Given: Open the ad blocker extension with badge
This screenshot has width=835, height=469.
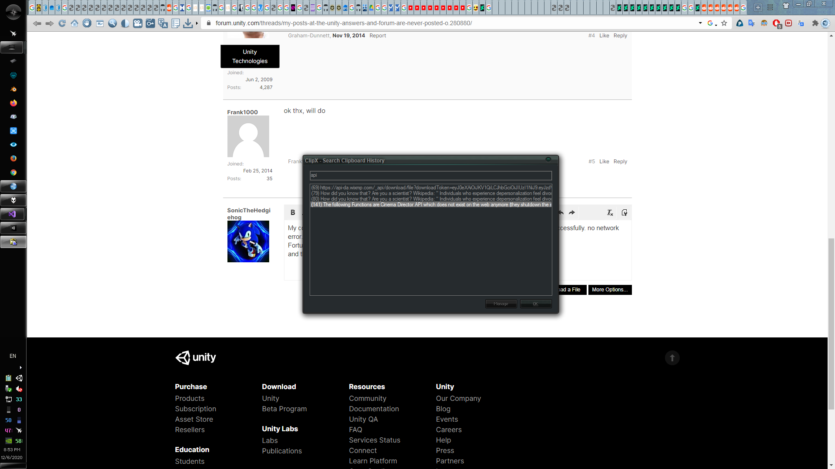Looking at the screenshot, I should click(x=776, y=23).
